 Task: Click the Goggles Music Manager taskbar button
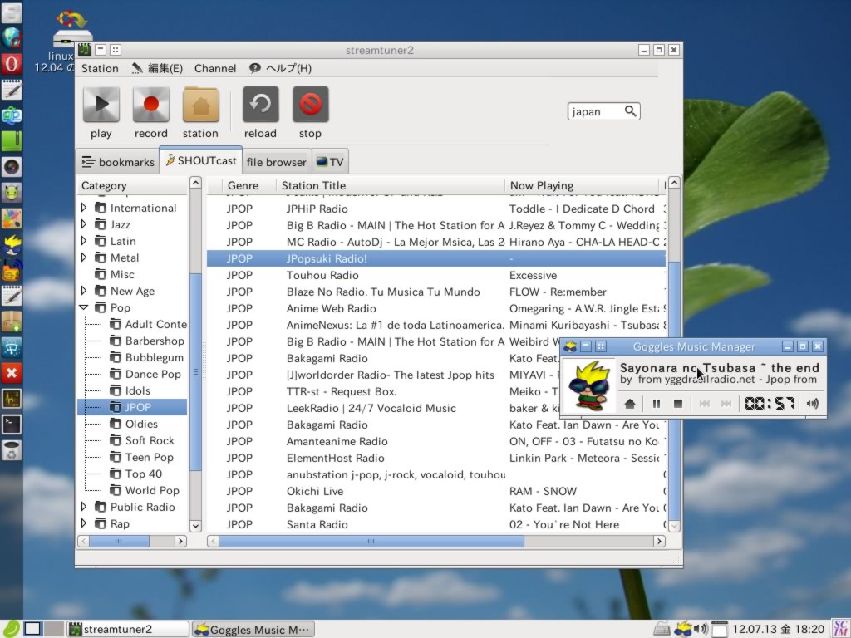point(253,630)
